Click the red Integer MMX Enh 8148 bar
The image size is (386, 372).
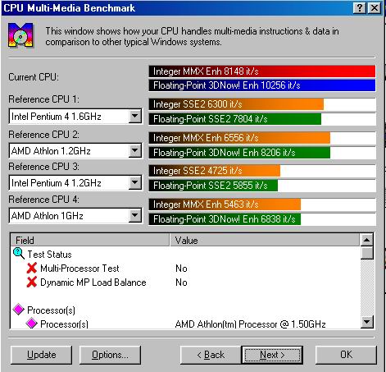coord(262,71)
